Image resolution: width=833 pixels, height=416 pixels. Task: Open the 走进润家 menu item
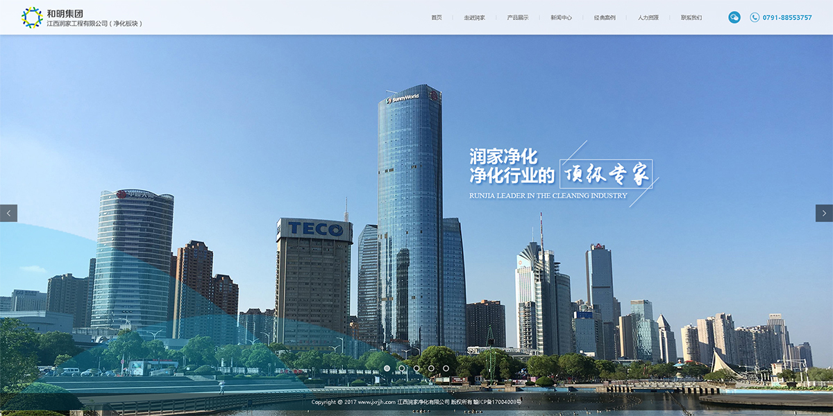click(474, 18)
